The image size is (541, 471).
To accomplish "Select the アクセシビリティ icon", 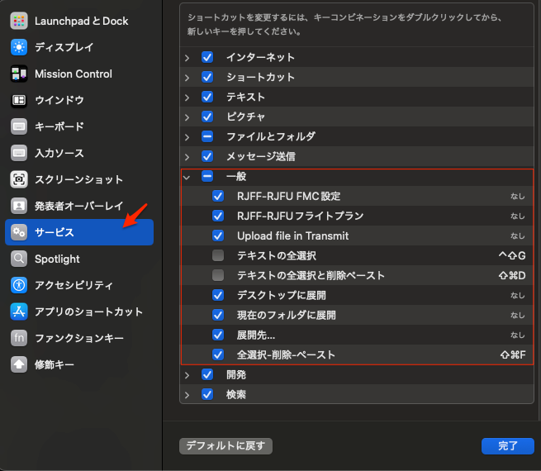I will point(19,285).
